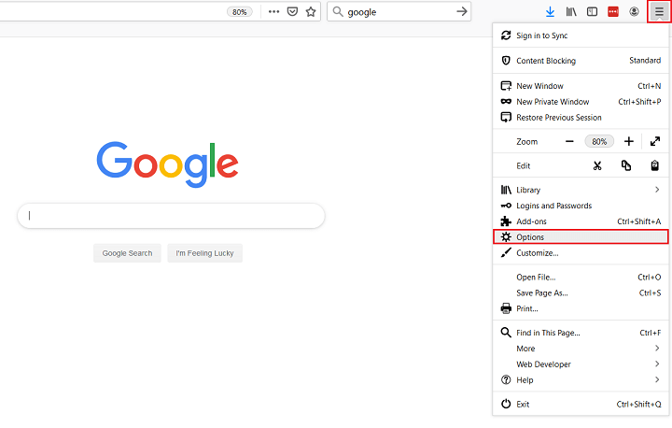The height and width of the screenshot is (428, 672).
Task: Open the Library toolbar icon
Action: [x=571, y=11]
